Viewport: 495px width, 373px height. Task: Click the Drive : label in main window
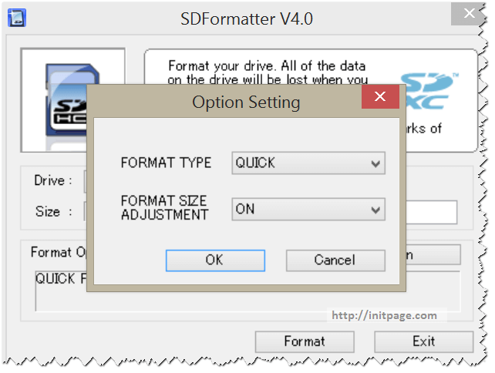click(x=53, y=180)
